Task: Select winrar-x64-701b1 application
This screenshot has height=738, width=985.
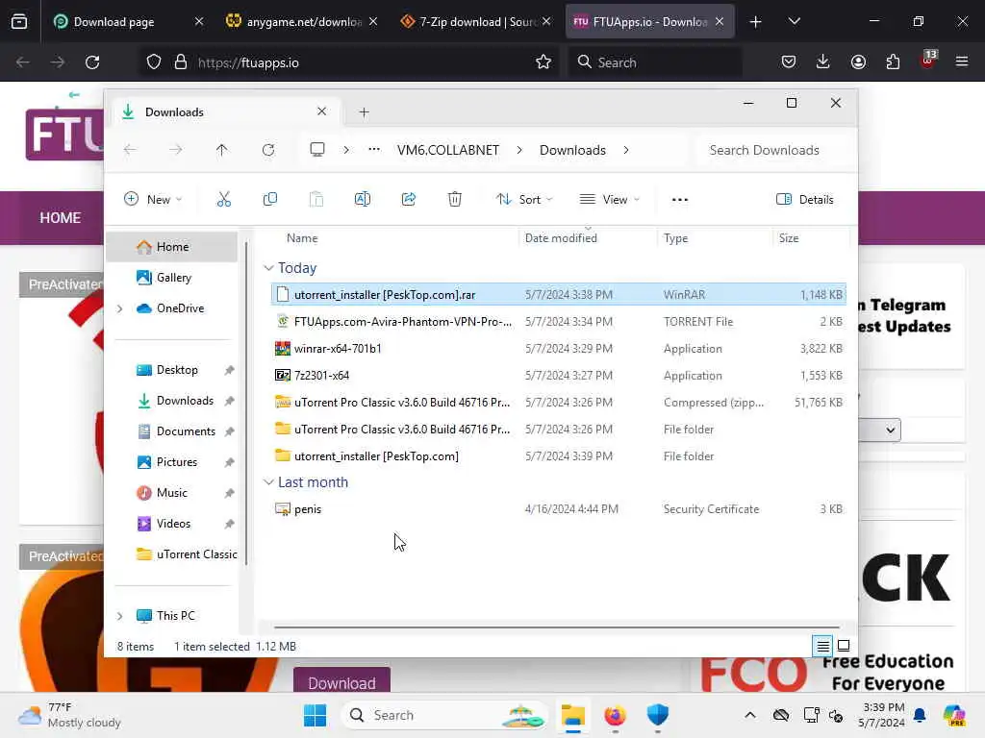Action: (559, 348)
